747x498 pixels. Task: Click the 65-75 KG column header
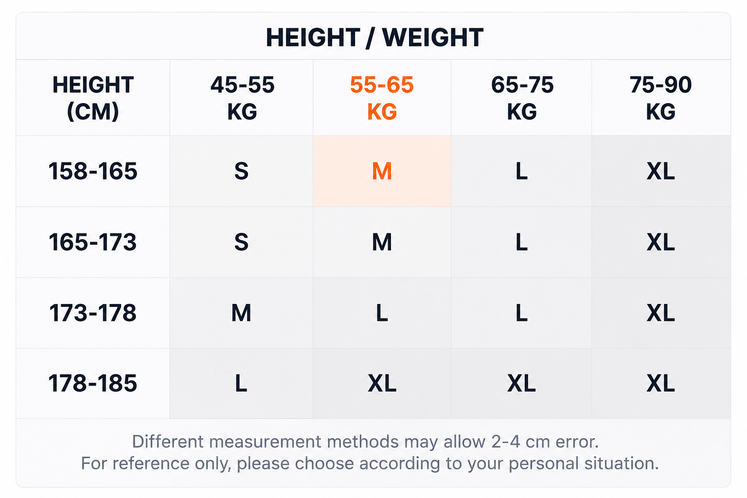click(x=522, y=98)
